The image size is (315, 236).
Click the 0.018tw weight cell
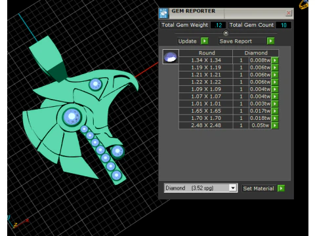tap(260, 118)
